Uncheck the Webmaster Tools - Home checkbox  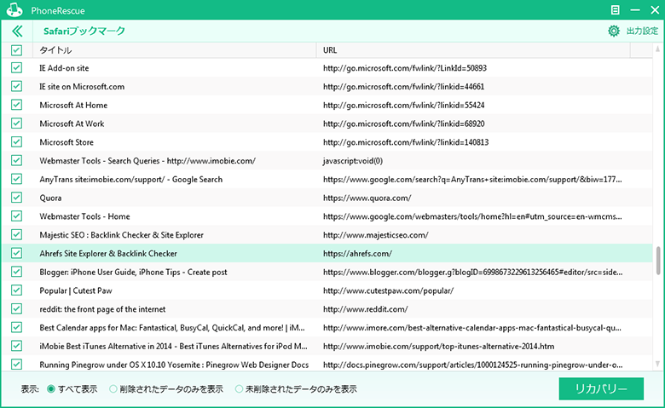[x=16, y=216]
